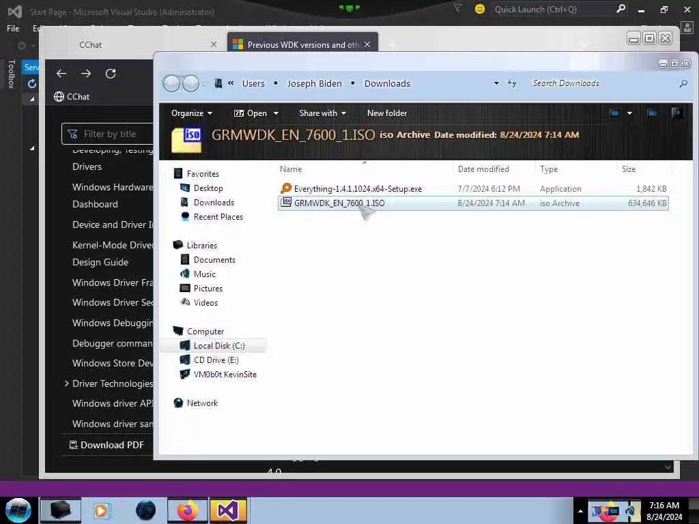Select Documents under Libraries
The height and width of the screenshot is (524, 699).
214,260
